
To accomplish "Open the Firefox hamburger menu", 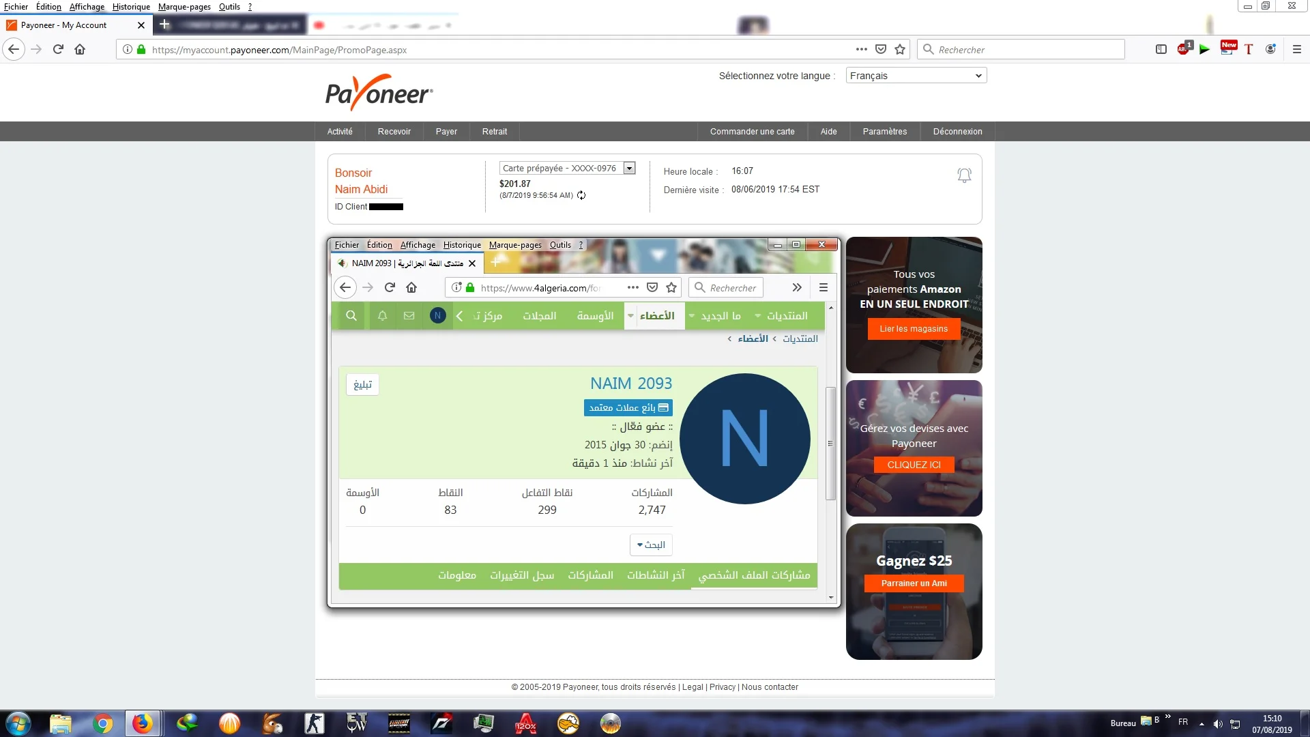I will (x=1296, y=49).
